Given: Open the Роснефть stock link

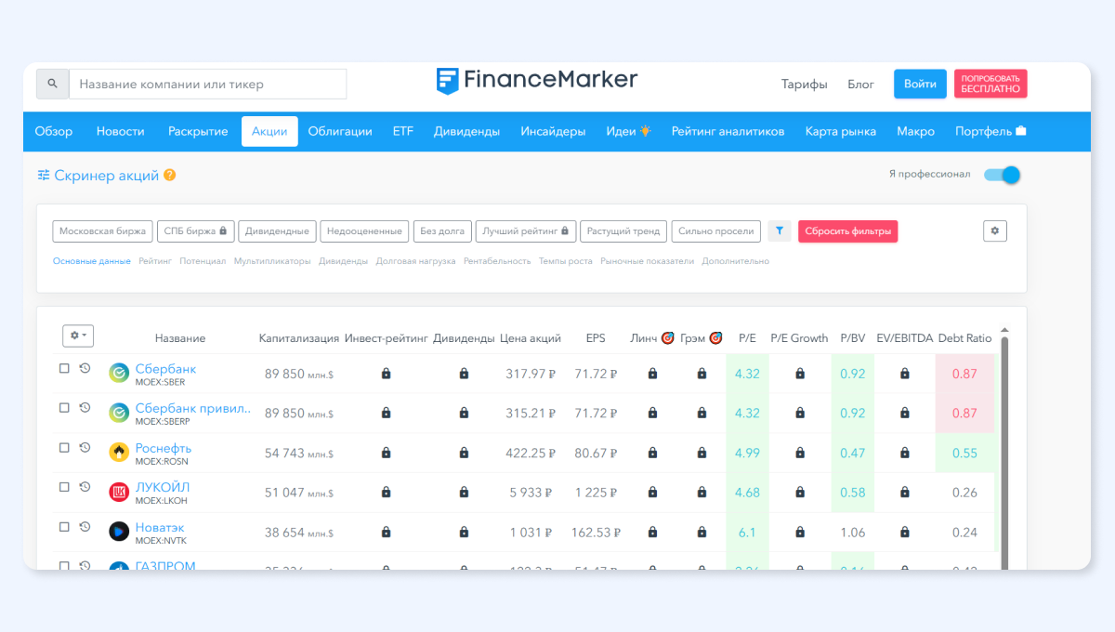Looking at the screenshot, I should coord(164,448).
